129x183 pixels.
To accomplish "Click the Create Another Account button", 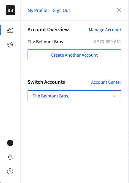I will pos(74,55).
